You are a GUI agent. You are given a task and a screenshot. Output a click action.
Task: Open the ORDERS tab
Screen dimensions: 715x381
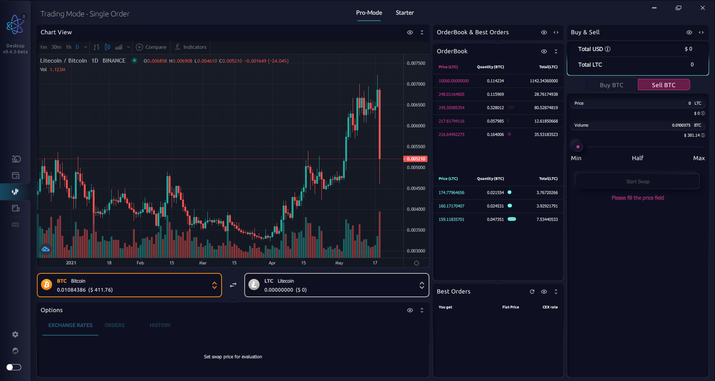(114, 326)
